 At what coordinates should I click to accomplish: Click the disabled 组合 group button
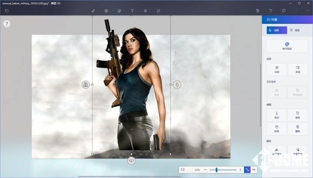click(x=276, y=92)
